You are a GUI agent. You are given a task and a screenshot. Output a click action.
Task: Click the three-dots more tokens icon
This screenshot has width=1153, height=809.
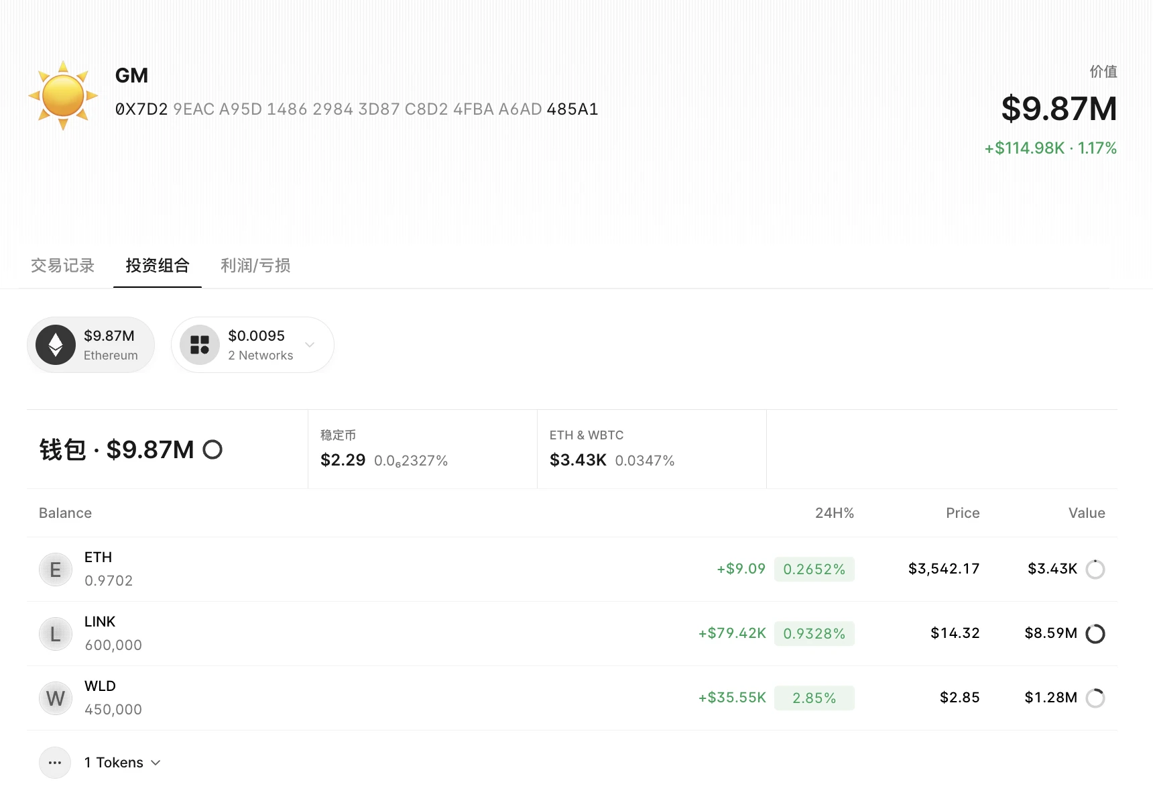tap(55, 763)
